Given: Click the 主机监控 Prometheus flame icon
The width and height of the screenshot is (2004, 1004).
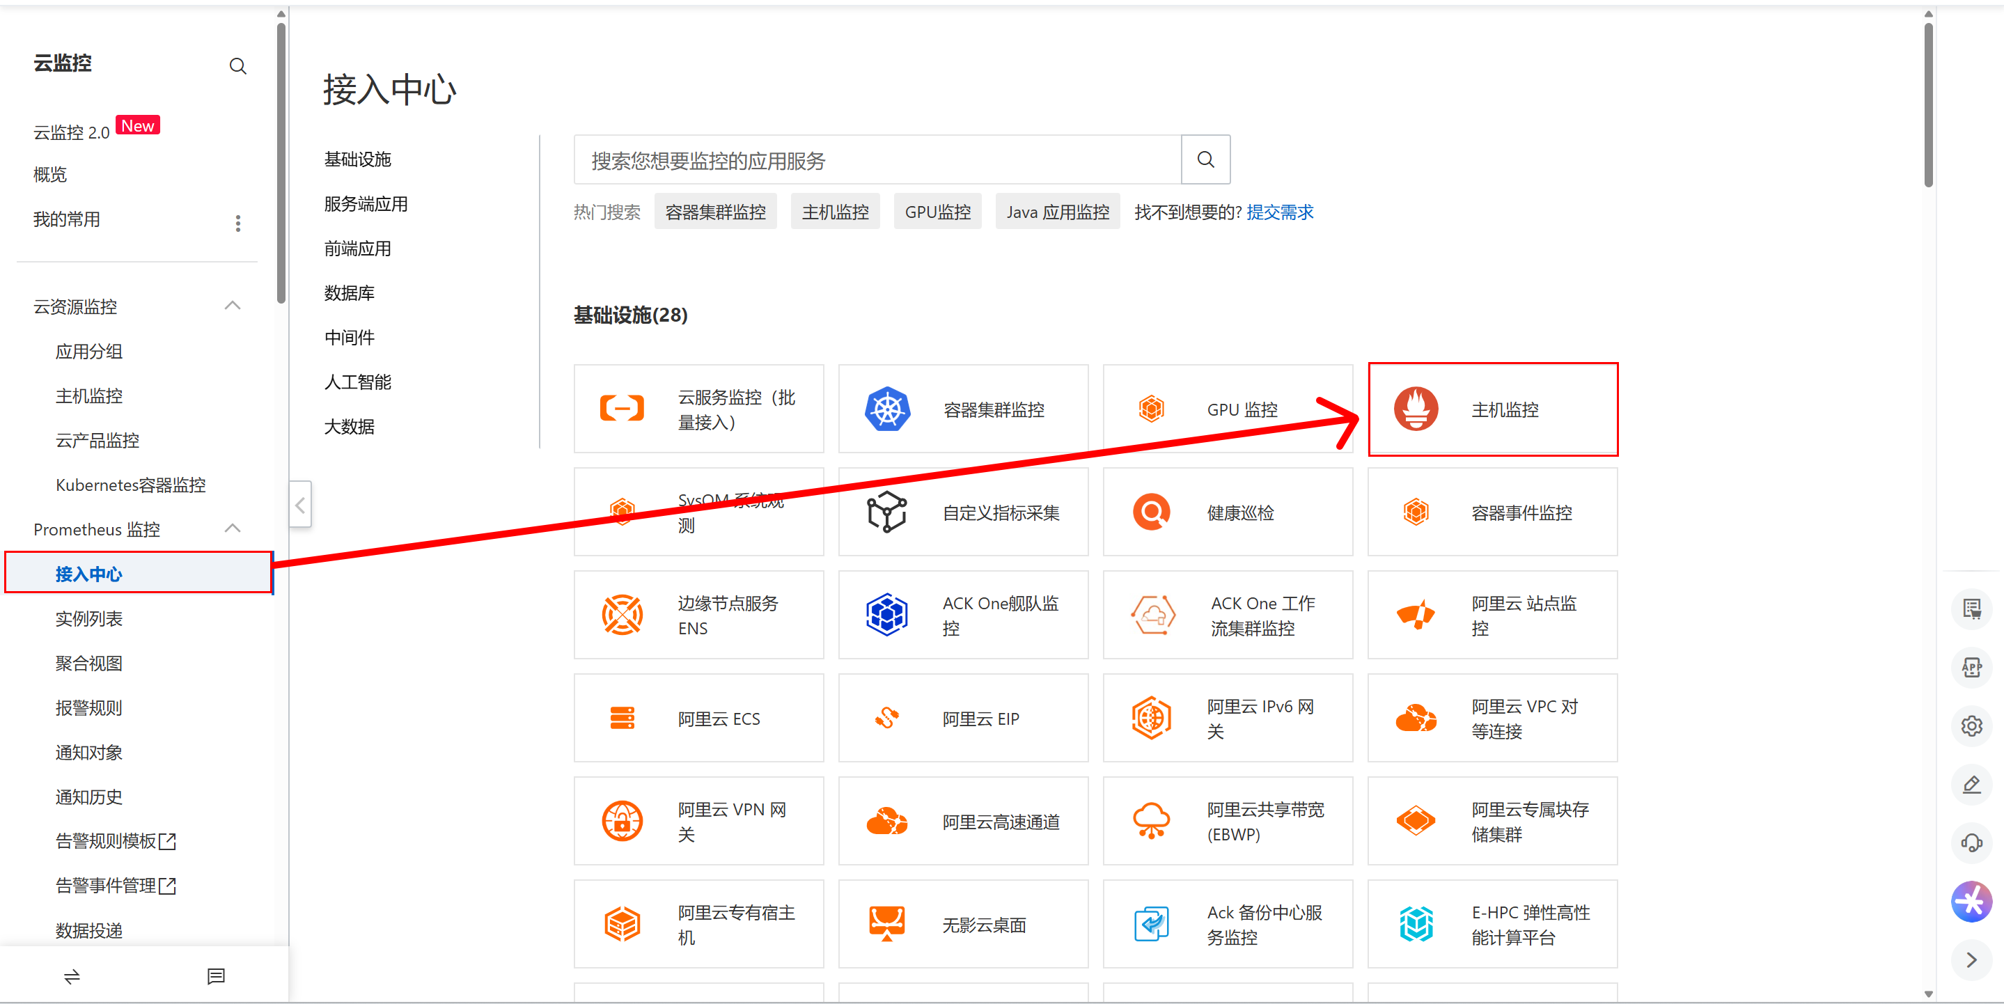Looking at the screenshot, I should click(1416, 408).
